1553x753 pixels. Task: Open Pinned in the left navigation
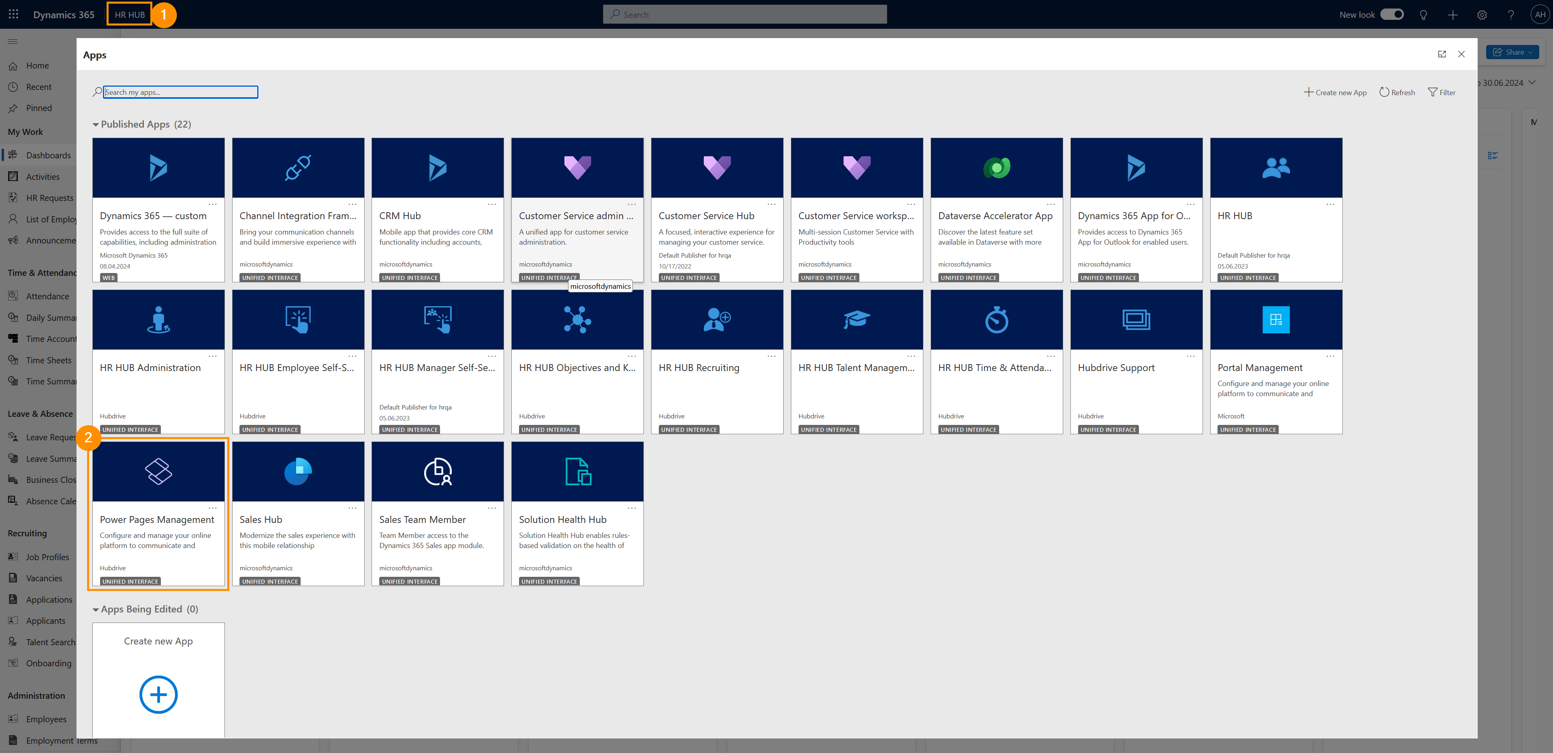38,108
